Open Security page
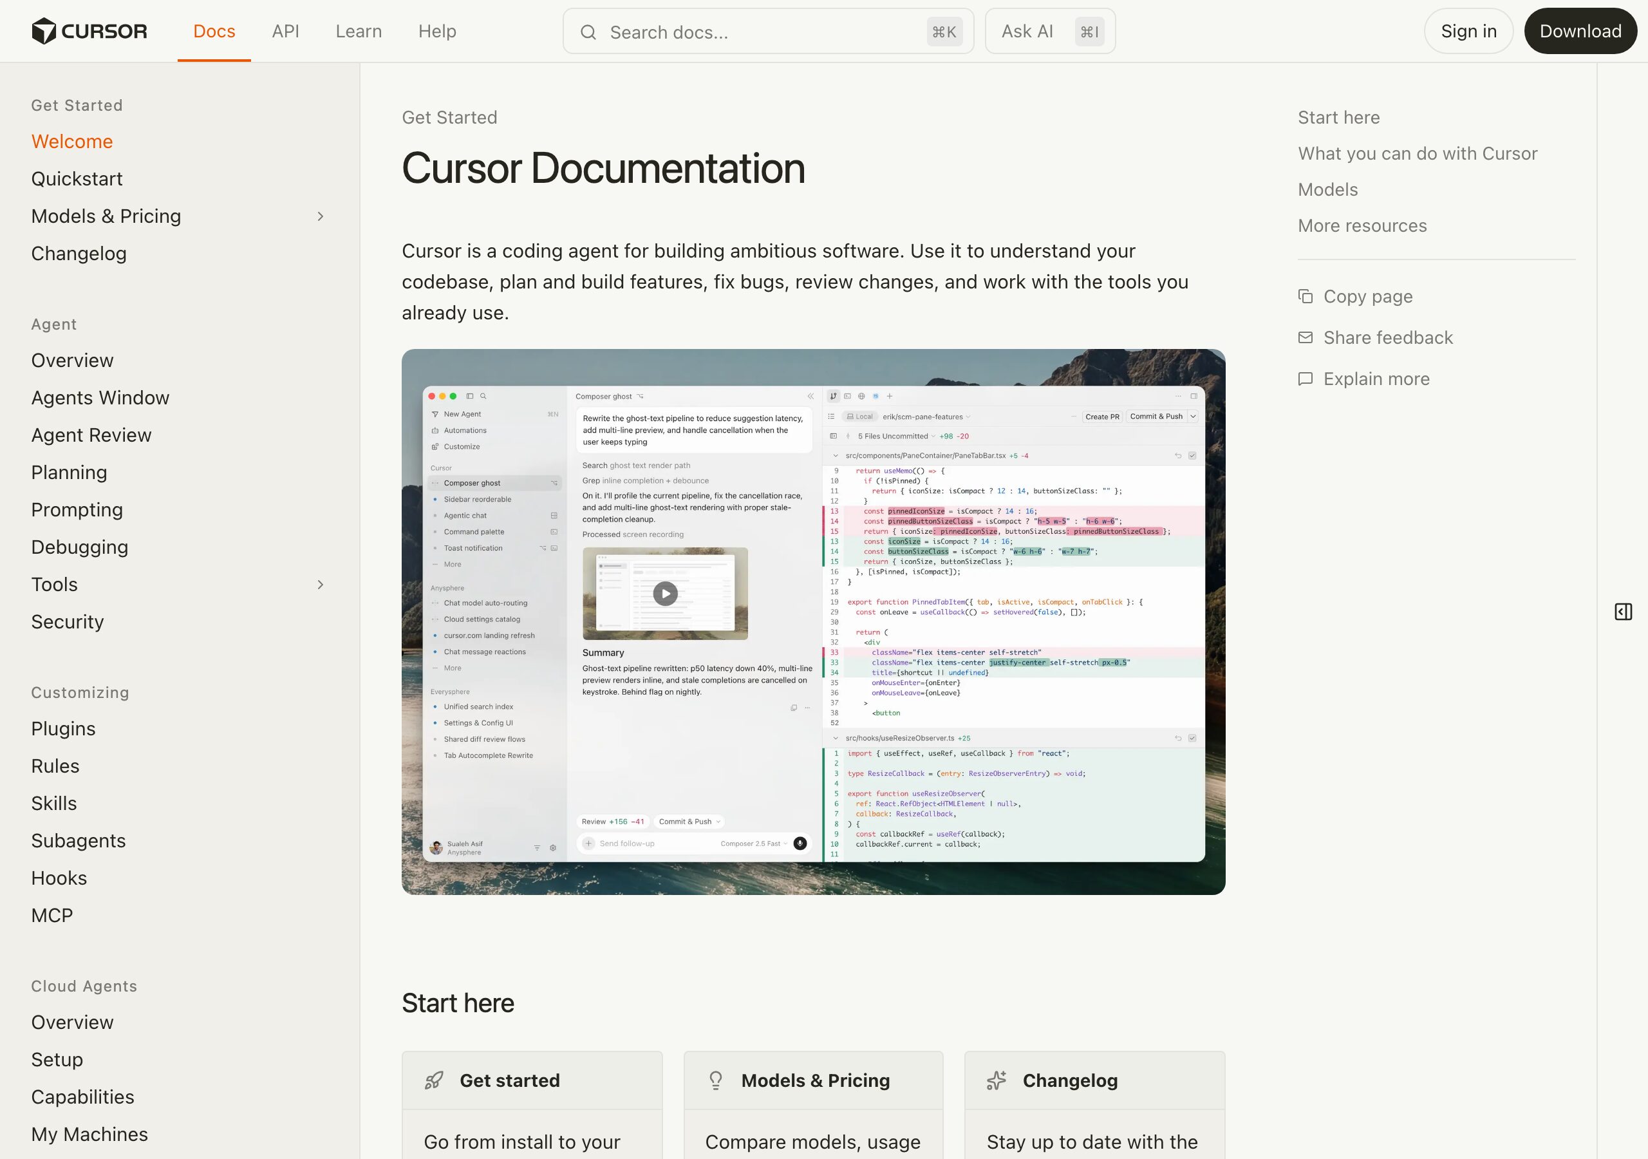1648x1159 pixels. pos(68,623)
